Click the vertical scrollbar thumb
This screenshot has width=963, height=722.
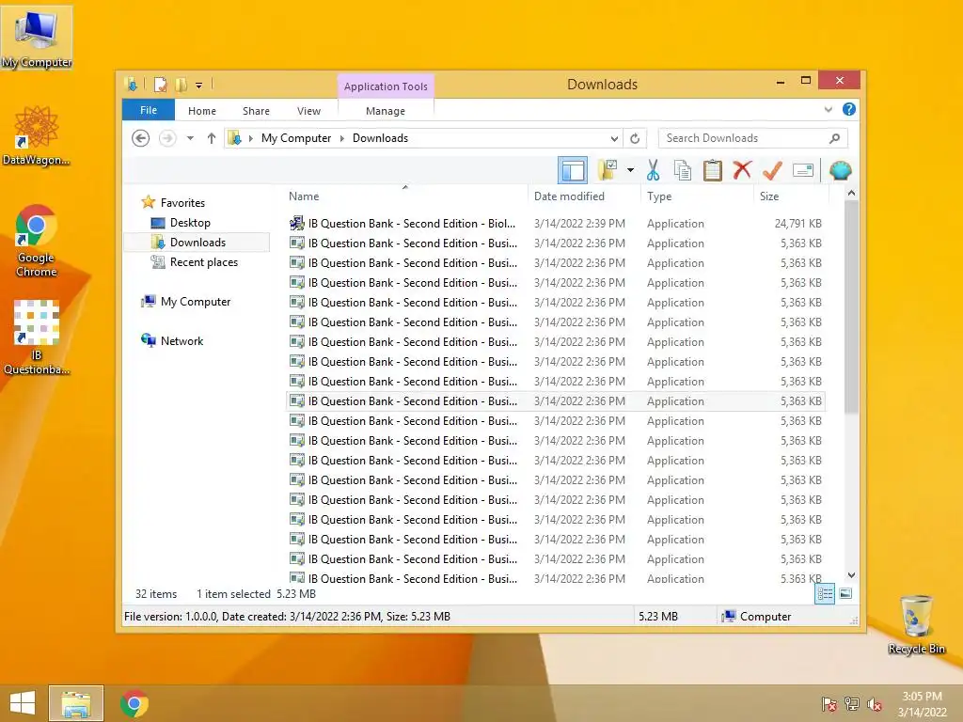click(x=851, y=307)
